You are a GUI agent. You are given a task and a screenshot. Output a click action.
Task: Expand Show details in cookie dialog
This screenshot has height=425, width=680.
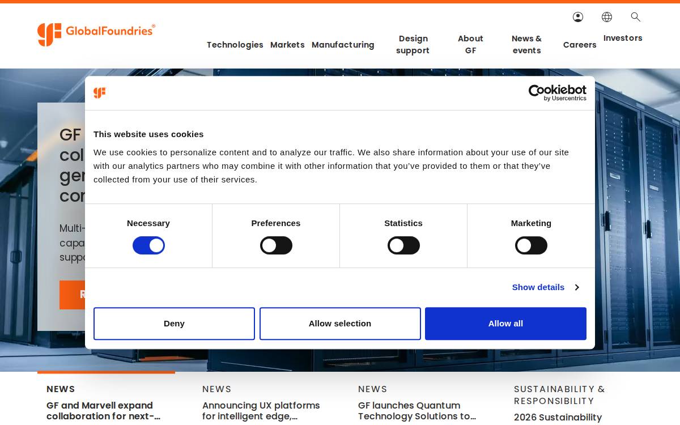coord(545,287)
